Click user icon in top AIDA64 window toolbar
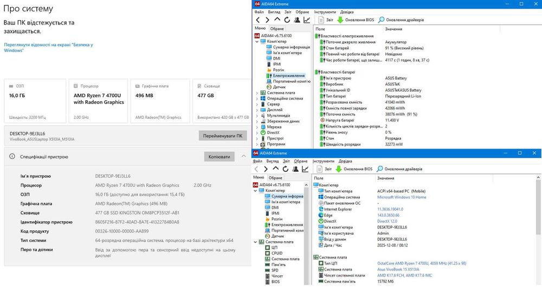Viewport: 542px width, 290px height. (x=297, y=20)
